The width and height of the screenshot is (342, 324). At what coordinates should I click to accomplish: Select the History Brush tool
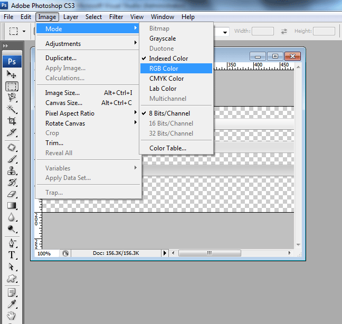12,182
